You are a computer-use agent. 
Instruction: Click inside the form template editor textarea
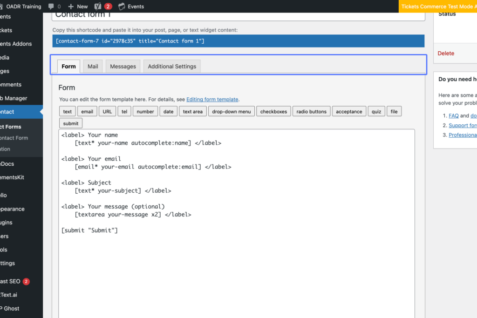[237, 223]
